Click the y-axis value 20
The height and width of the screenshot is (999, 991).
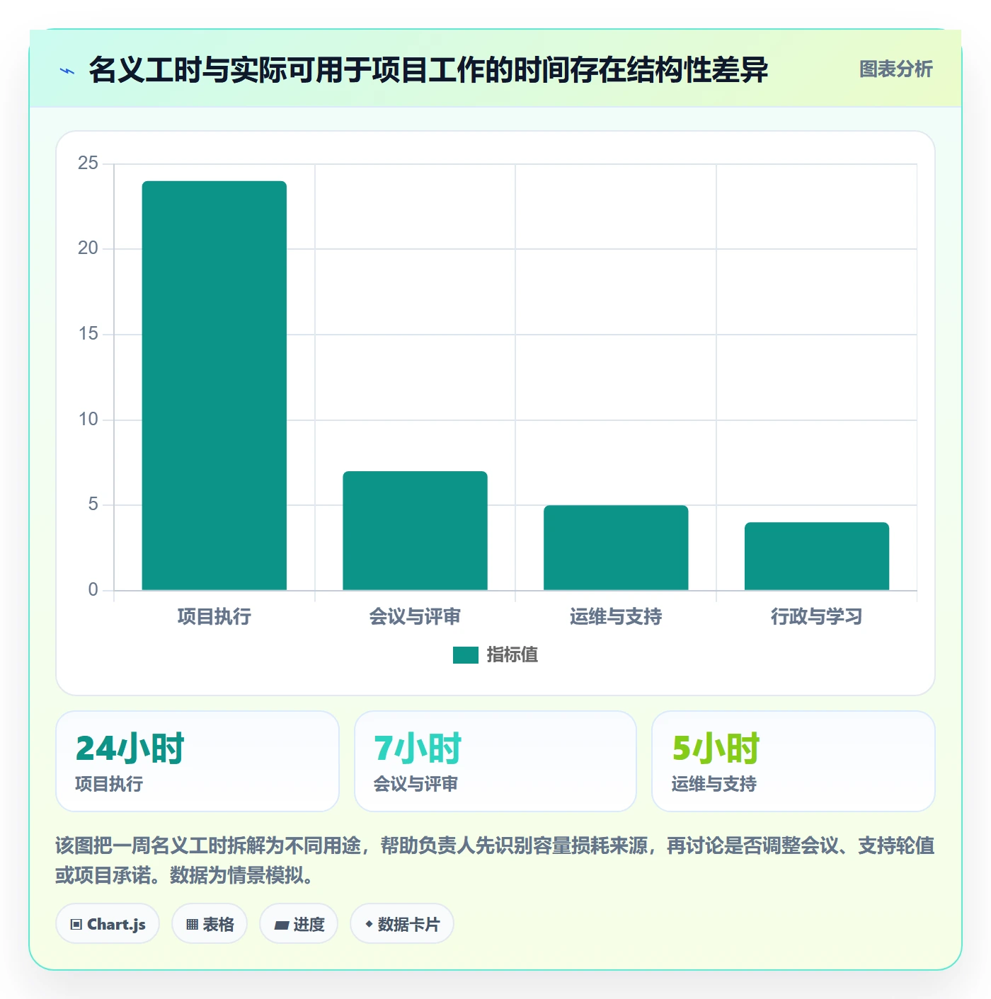click(88, 248)
